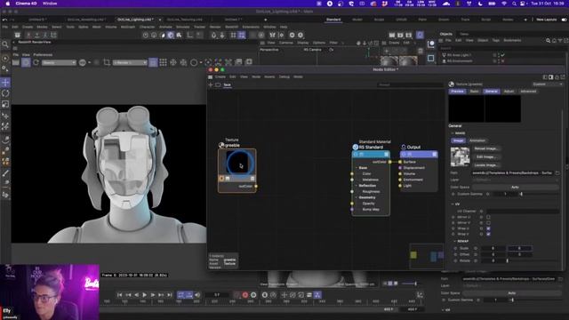This screenshot has width=569, height=320.
Task: Select the Move tool in left toolbar
Action: click(x=5, y=83)
